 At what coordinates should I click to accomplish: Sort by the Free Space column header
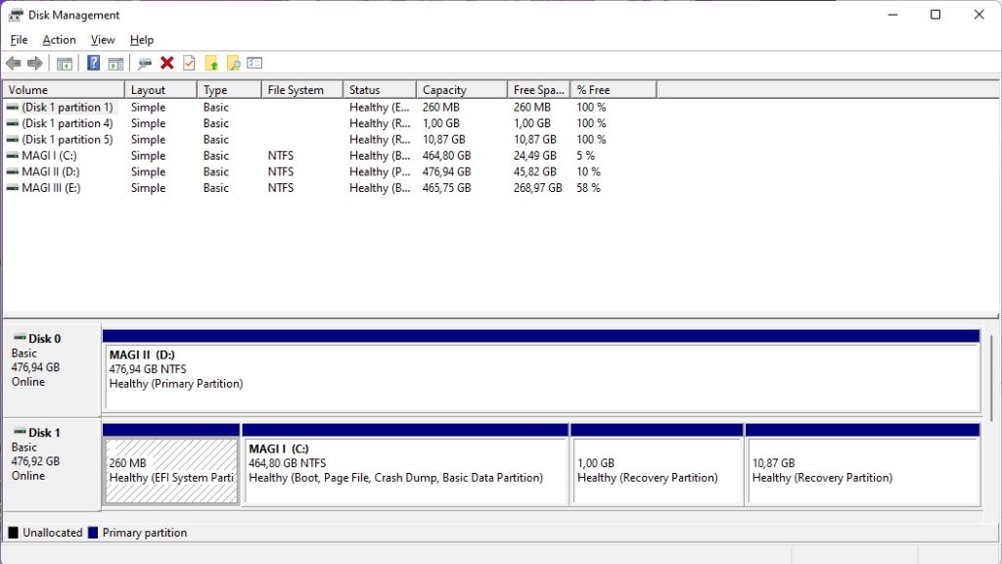539,89
